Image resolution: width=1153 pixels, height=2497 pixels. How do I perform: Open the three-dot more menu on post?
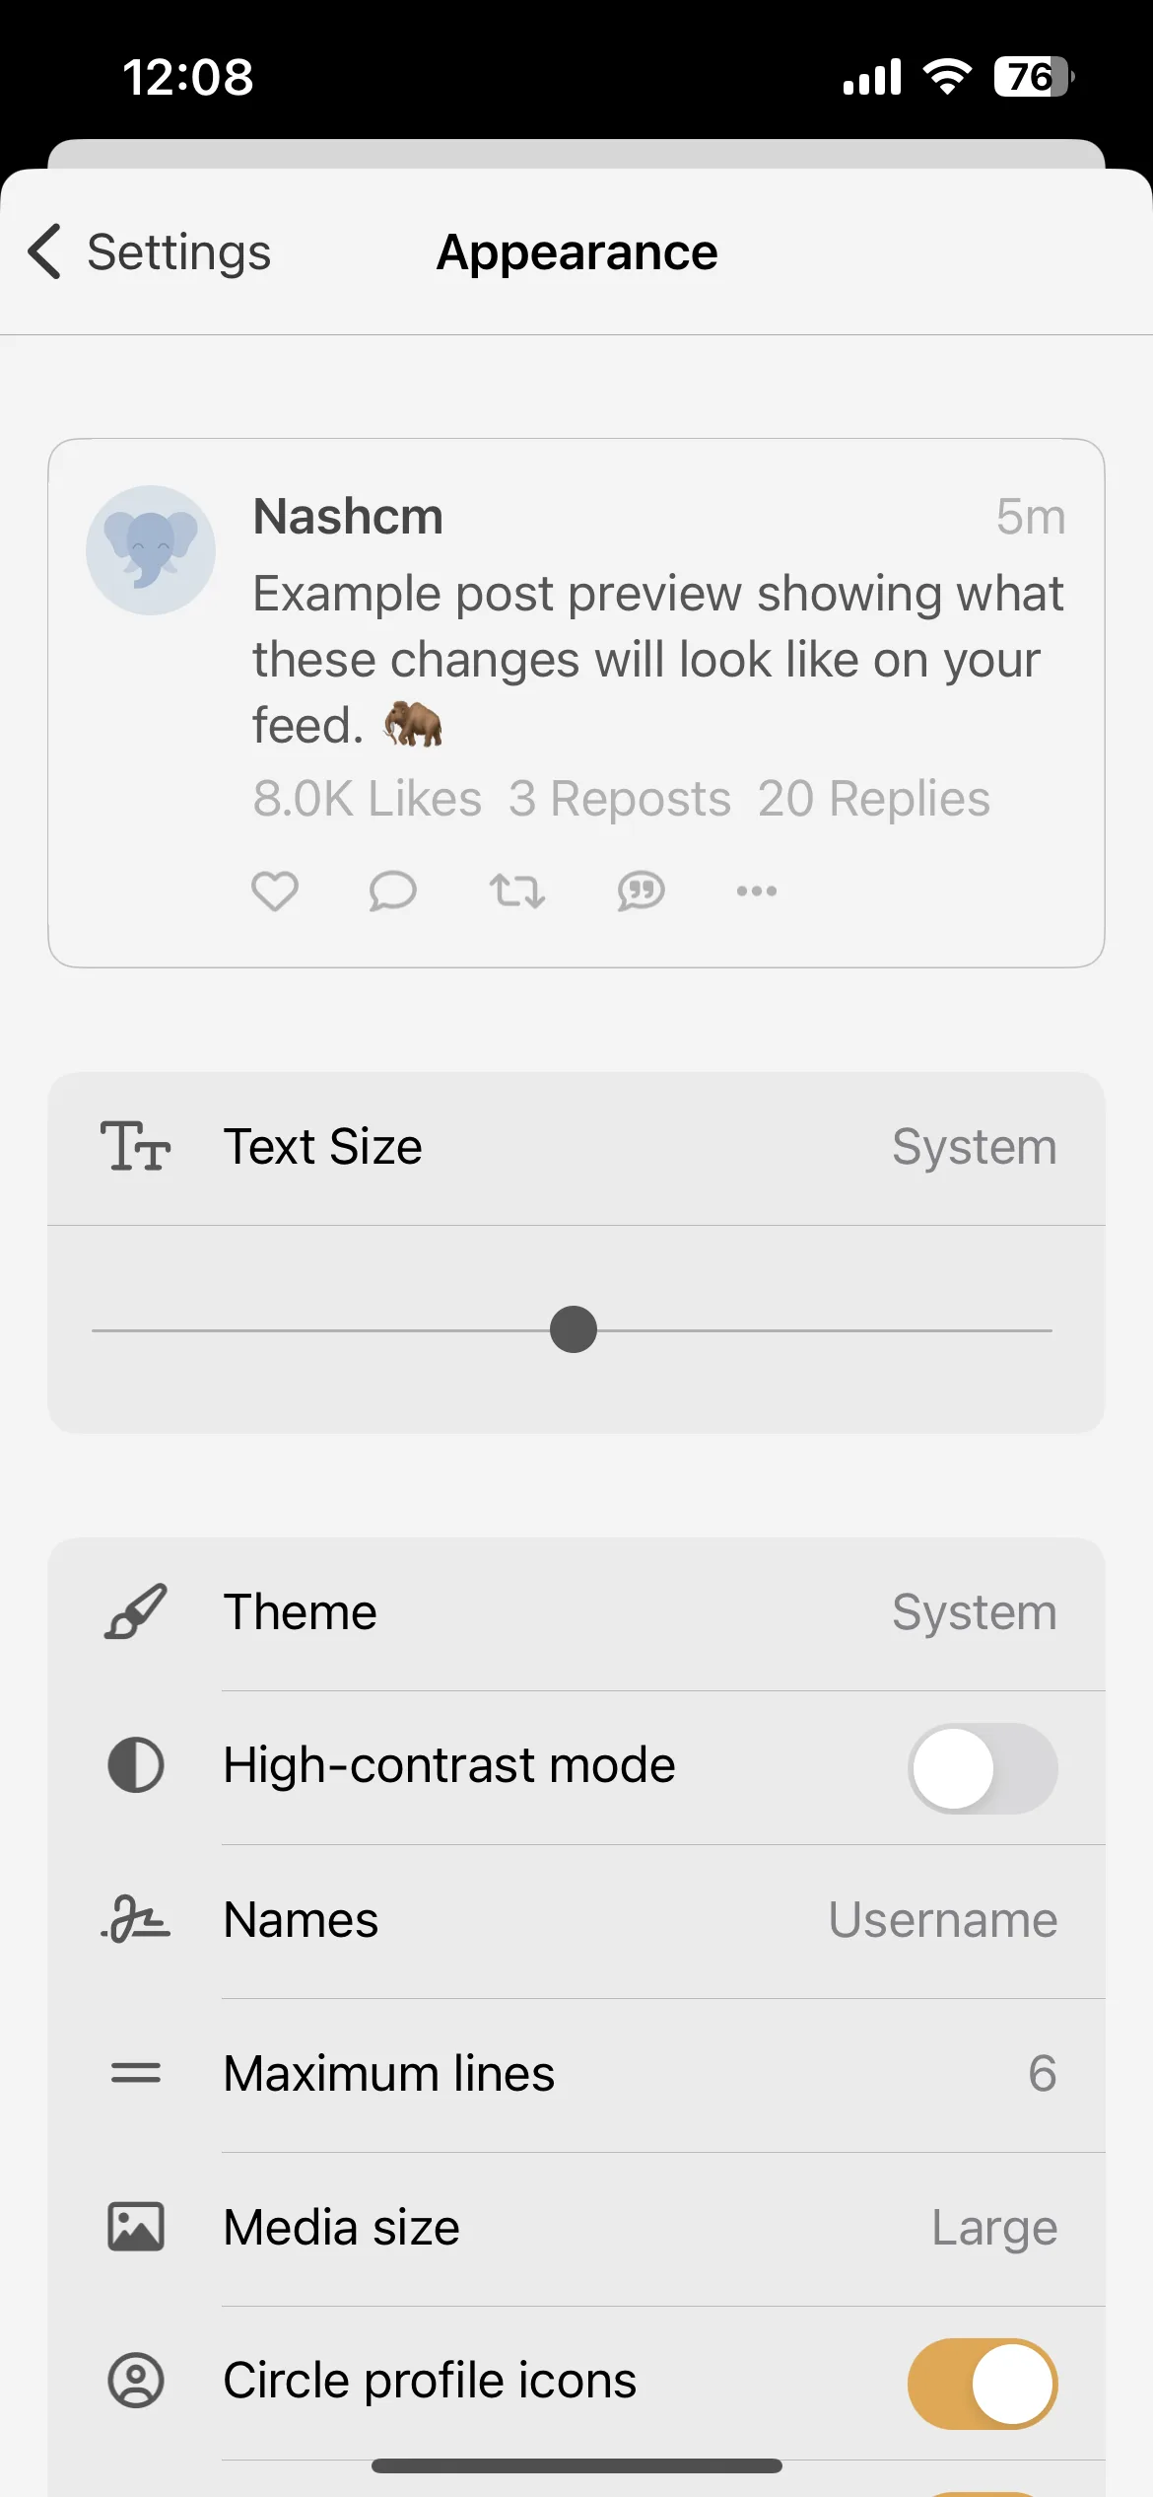tap(757, 892)
